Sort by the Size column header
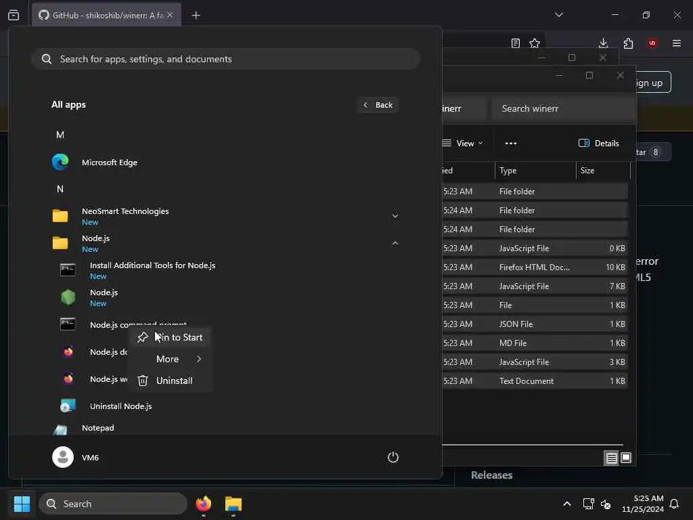Viewport: 693px width, 520px height. [603, 170]
